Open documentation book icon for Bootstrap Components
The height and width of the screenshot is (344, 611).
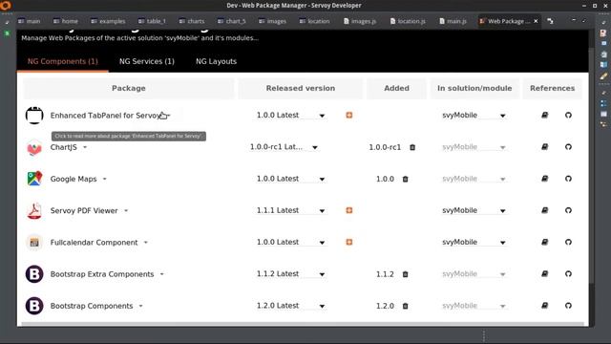[x=545, y=306]
